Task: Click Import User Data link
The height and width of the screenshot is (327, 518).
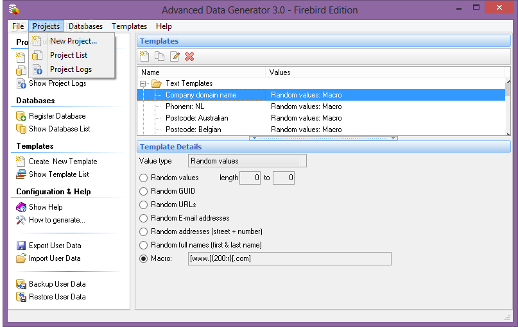Action: coord(55,258)
